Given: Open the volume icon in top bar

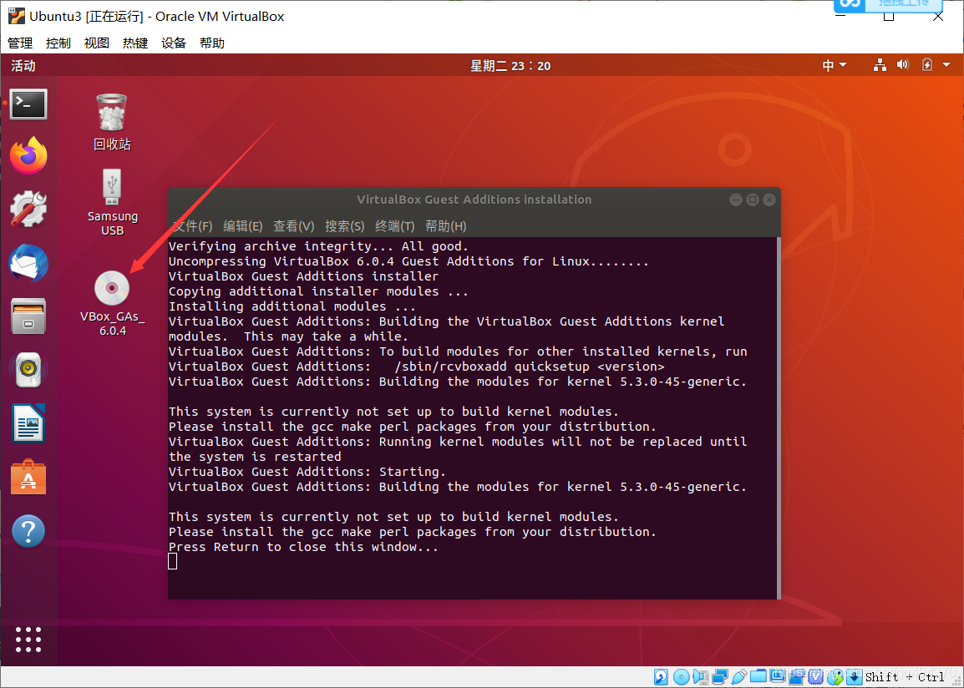Looking at the screenshot, I should pos(902,65).
